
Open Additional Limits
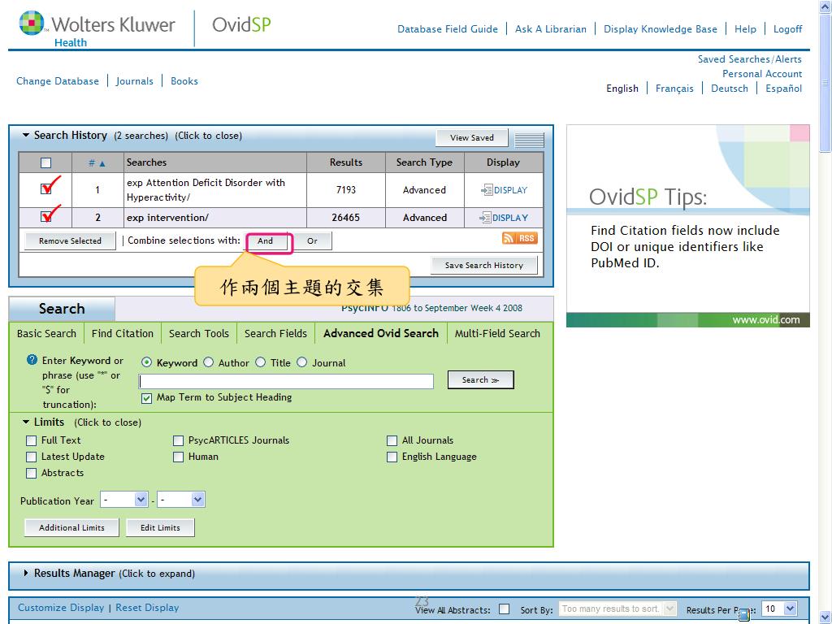(x=71, y=527)
